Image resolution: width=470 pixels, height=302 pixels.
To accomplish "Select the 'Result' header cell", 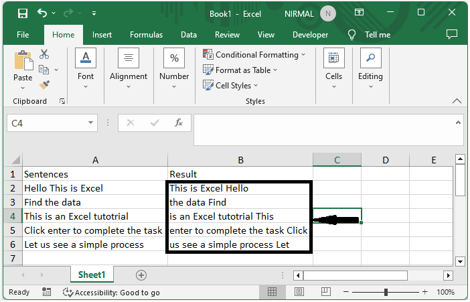I will click(x=240, y=174).
